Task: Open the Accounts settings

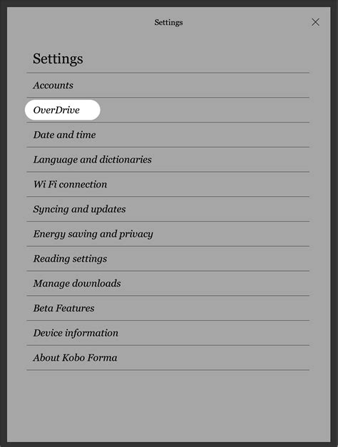Action: point(168,86)
